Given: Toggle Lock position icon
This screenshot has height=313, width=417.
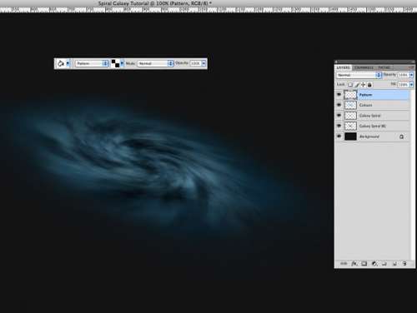Looking at the screenshot, I should pyautogui.click(x=363, y=85).
